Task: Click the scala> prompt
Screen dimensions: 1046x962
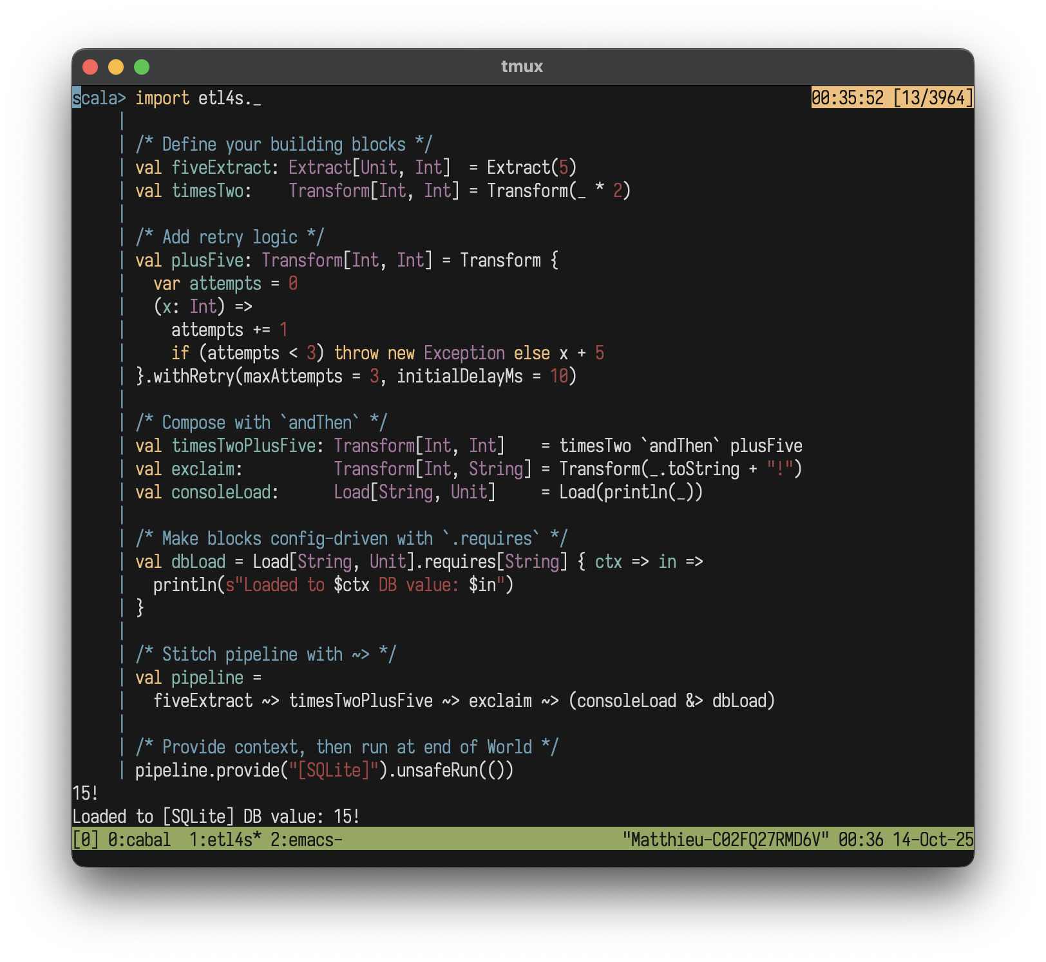Action: tap(99, 98)
